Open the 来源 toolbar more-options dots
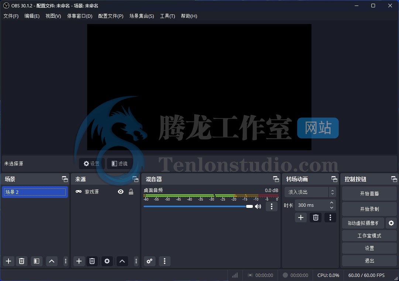The height and width of the screenshot is (281, 399). point(136,261)
